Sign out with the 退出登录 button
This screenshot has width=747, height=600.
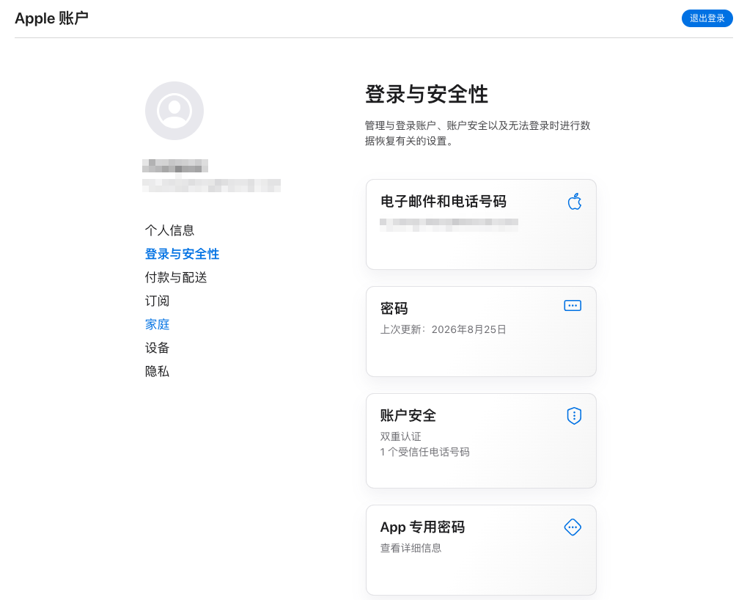[707, 18]
